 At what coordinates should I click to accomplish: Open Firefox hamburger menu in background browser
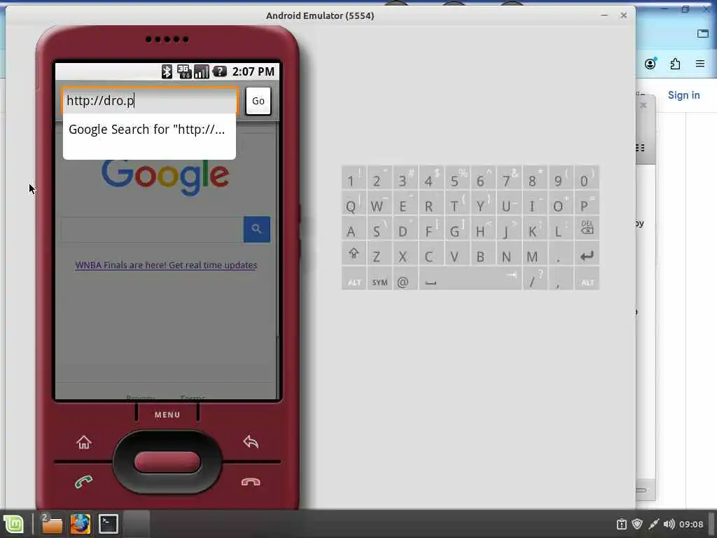(700, 64)
